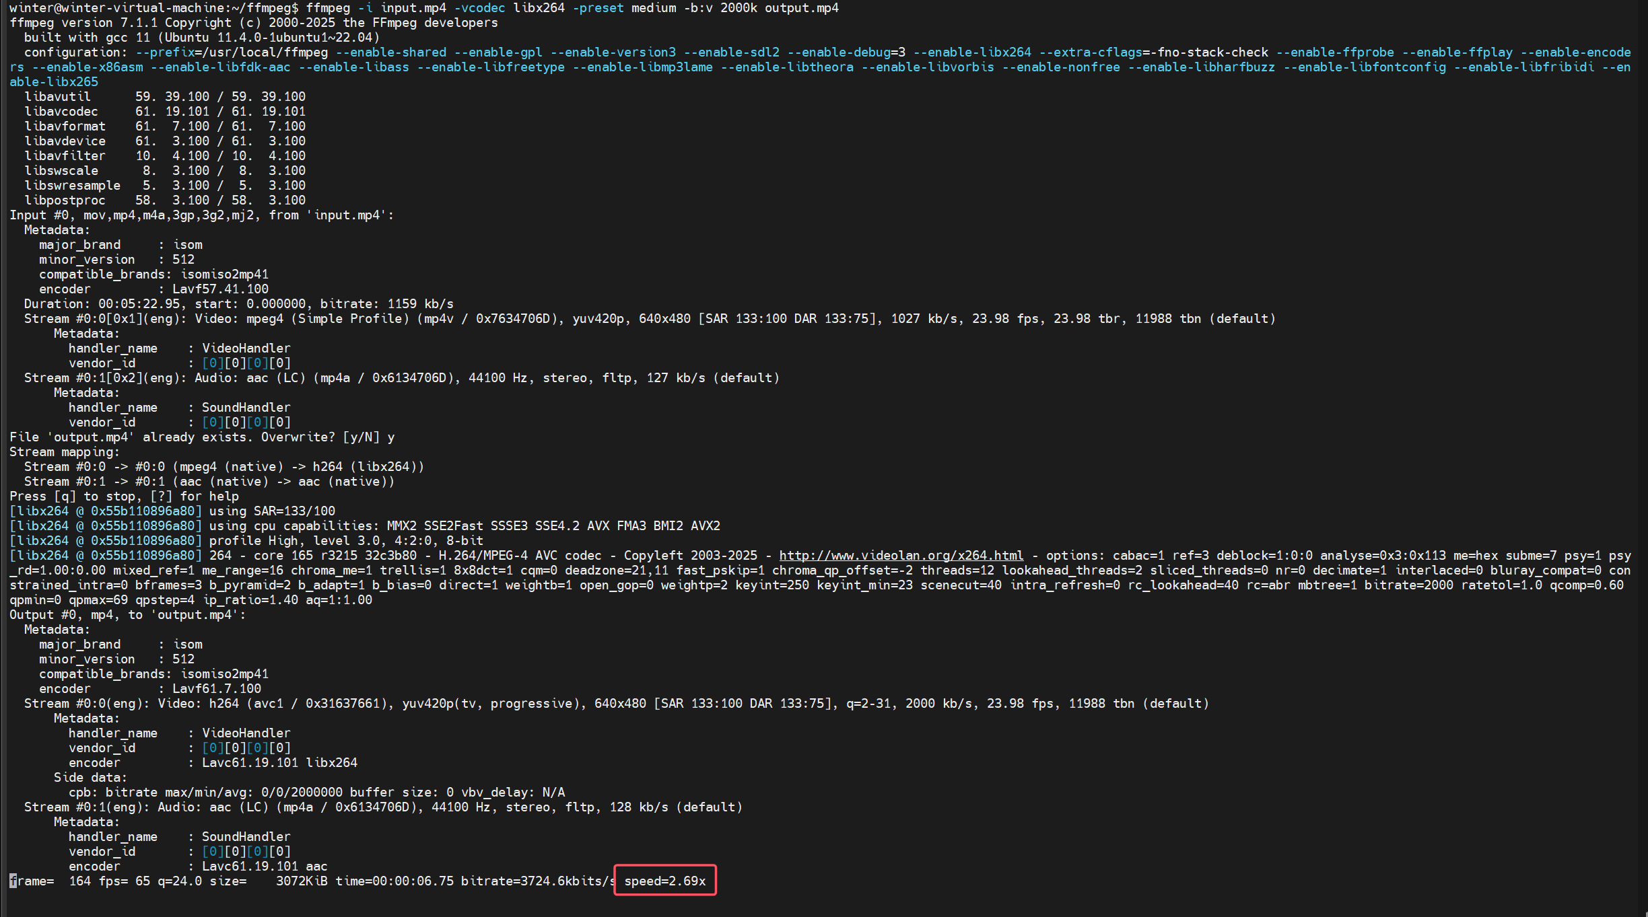Image resolution: width=1648 pixels, height=917 pixels.
Task: Click 'Press [q] to stop' line
Action: click(x=124, y=497)
